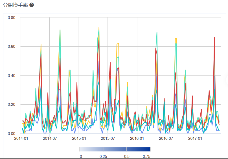Click the help icon beside 分组换手率

(32, 5)
